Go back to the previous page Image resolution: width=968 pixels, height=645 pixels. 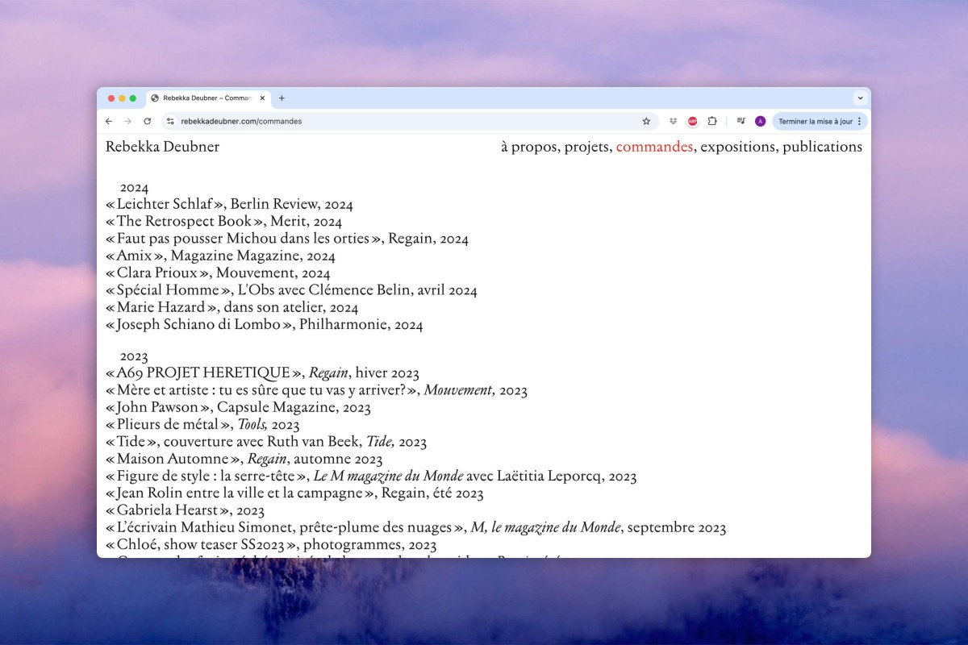[x=109, y=121]
